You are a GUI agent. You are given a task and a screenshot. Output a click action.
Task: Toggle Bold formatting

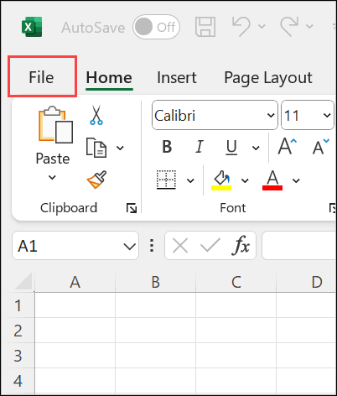[167, 147]
